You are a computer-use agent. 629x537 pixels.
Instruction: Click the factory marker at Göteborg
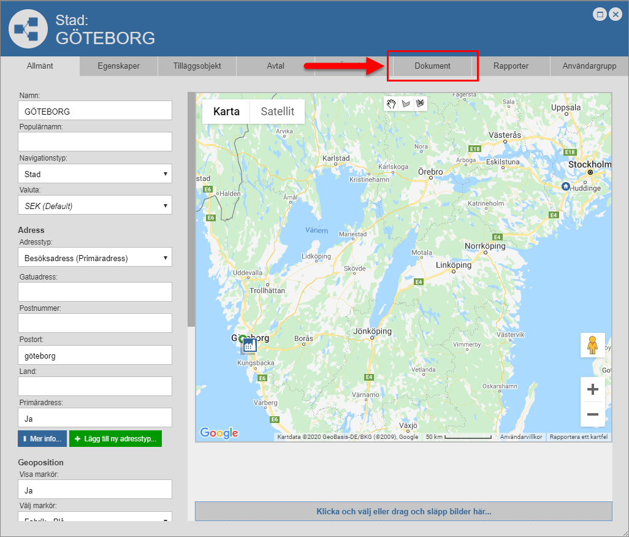click(x=249, y=346)
